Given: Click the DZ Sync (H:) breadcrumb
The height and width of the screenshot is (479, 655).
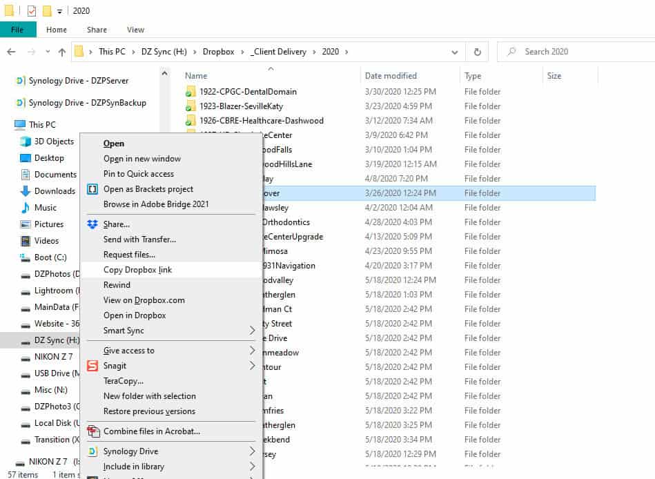Looking at the screenshot, I should [x=164, y=52].
